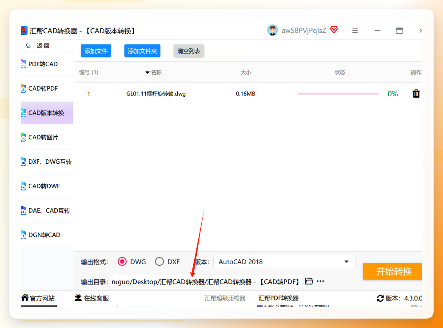The width and height of the screenshot is (443, 328).
Task: Click the username awS8PVjPqlsZ
Action: (x=304, y=31)
